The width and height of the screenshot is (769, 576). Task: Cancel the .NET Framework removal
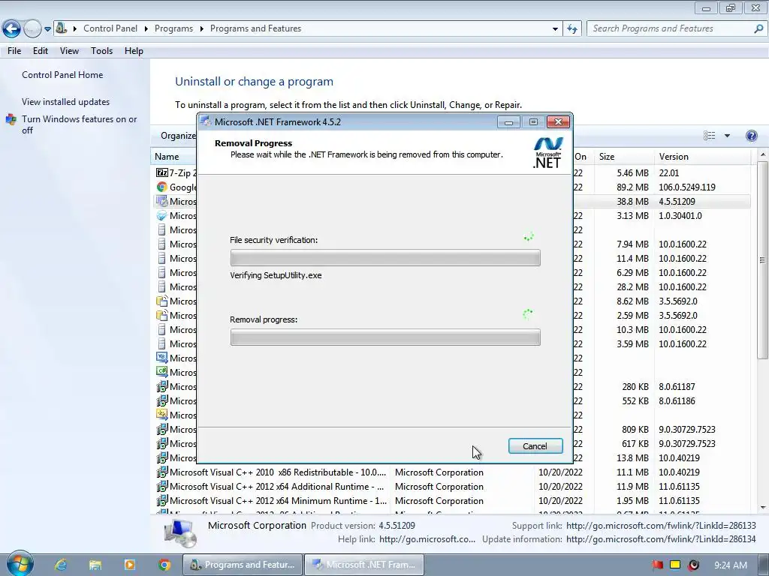[x=535, y=445]
